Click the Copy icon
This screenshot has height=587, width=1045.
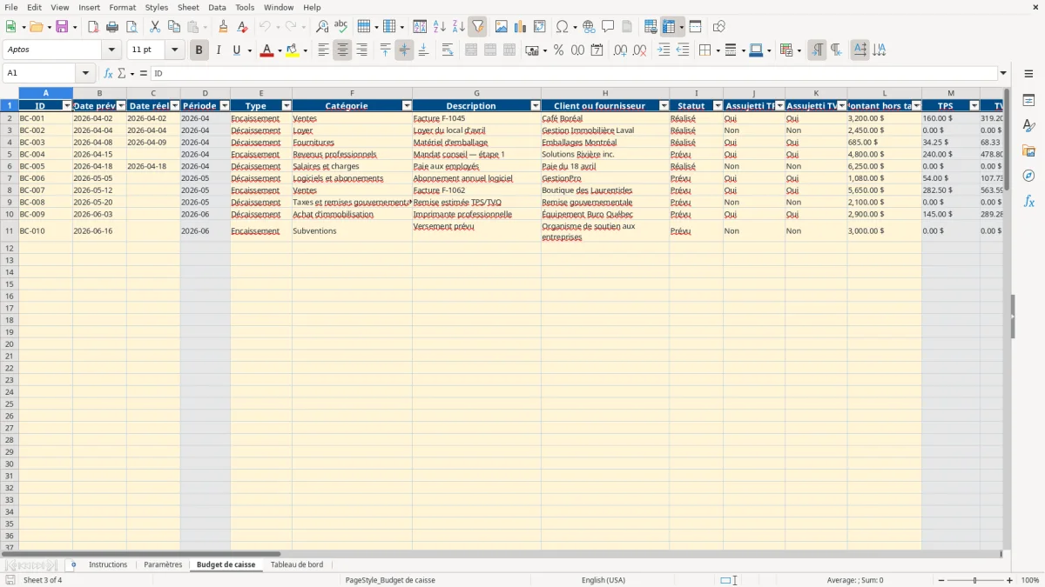coord(174,27)
